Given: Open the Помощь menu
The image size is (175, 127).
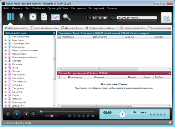Looking at the screenshot, I should [112, 8].
